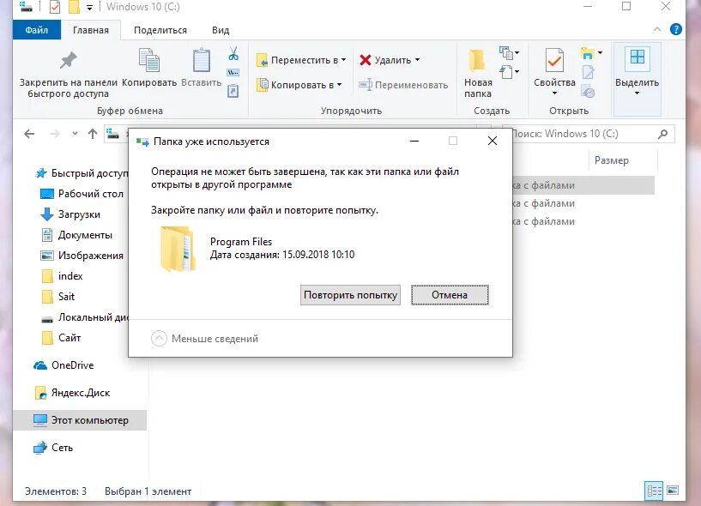The image size is (701, 506).
Task: Select the index folder in the sidebar
Action: [x=62, y=276]
